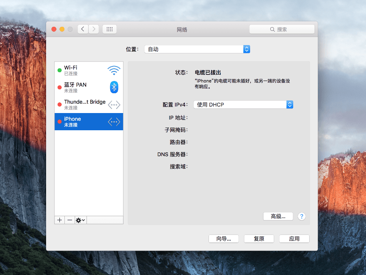Click the forward navigation arrow

click(x=93, y=29)
